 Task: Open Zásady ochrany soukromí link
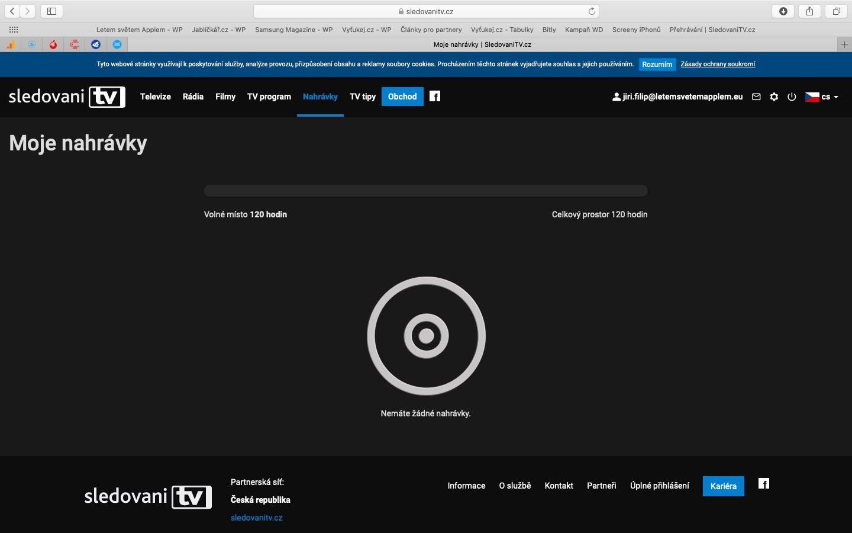point(718,64)
